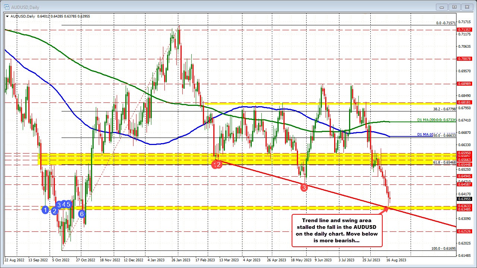Collapse the AUDUSD OHLC data display triangle

[7, 16]
